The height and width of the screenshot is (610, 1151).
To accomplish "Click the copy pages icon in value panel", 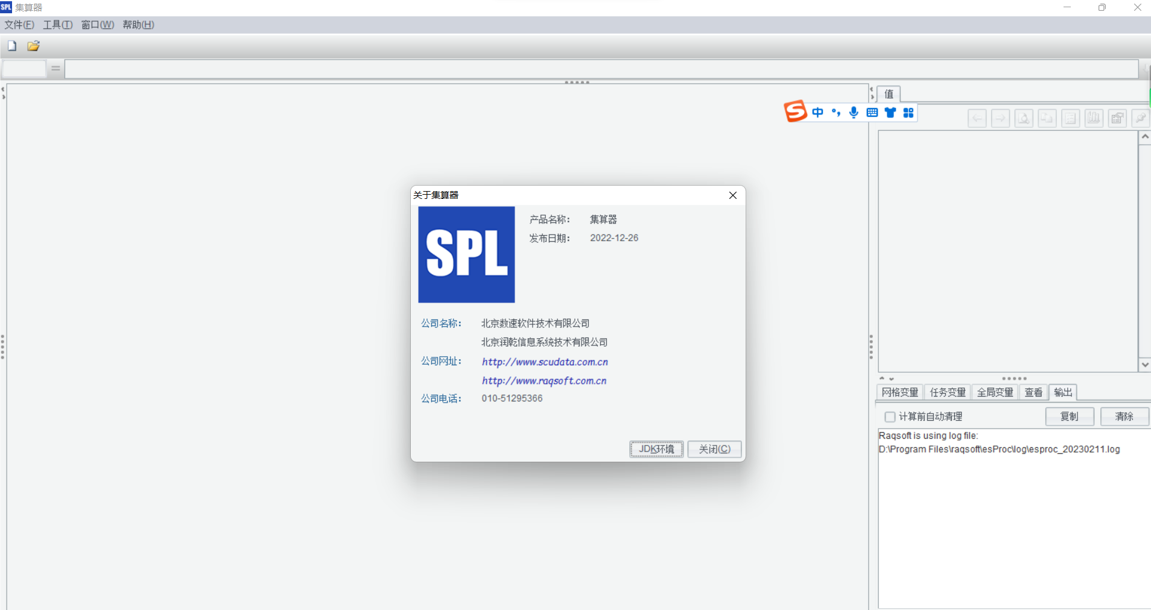I will (x=1047, y=118).
